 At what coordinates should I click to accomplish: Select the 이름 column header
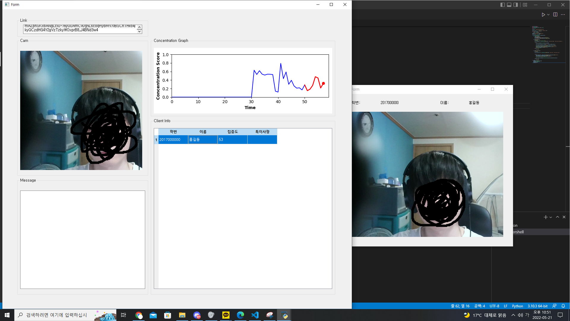click(x=203, y=132)
